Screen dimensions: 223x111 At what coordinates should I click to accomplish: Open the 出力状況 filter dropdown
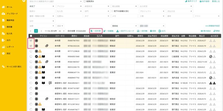(166, 6)
